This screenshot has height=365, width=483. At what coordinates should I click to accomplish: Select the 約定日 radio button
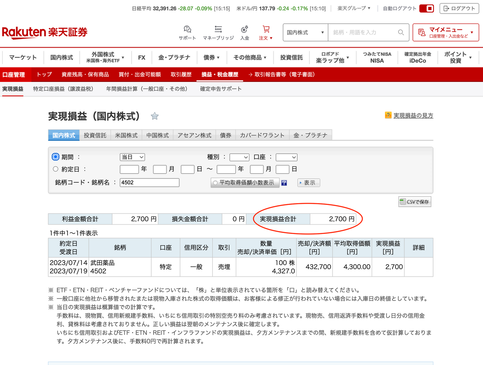(x=55, y=169)
